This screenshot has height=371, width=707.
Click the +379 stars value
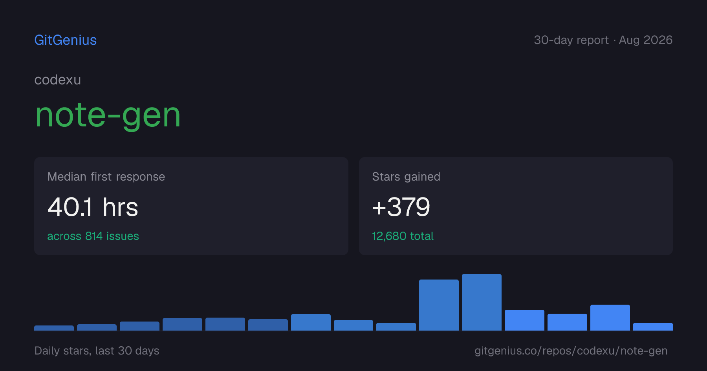(401, 207)
